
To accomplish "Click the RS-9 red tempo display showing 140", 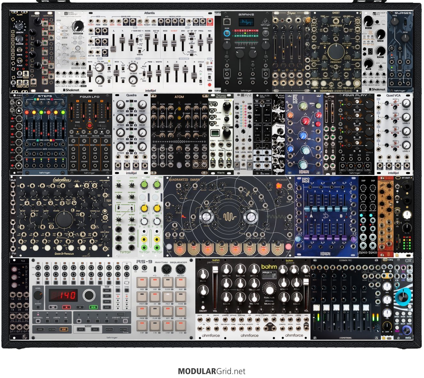I will [63, 295].
